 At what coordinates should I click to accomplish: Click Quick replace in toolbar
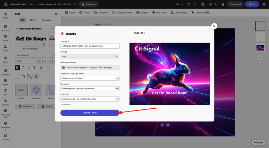coord(179,13)
